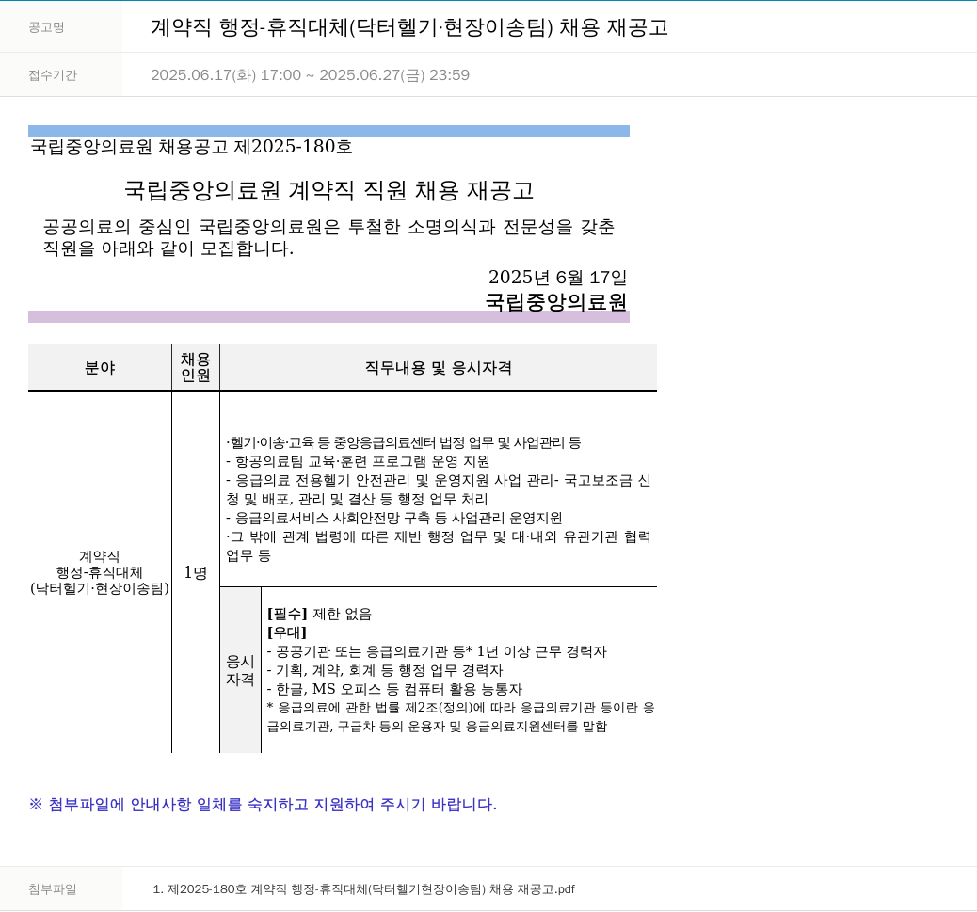Click the line 공공기관 또는 응급의료기관 등 1년 이상 근무 경력자

tap(437, 651)
